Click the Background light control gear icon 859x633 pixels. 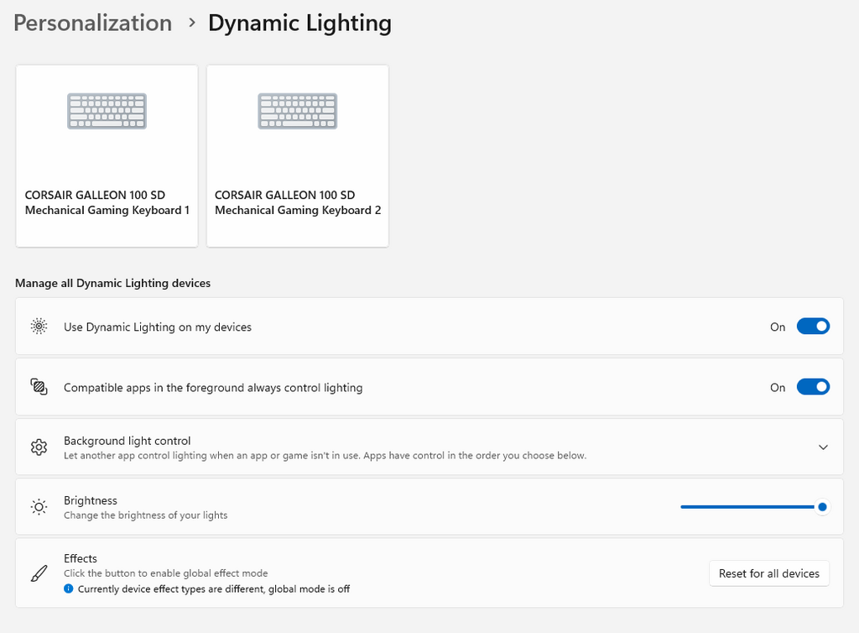pyautogui.click(x=39, y=447)
